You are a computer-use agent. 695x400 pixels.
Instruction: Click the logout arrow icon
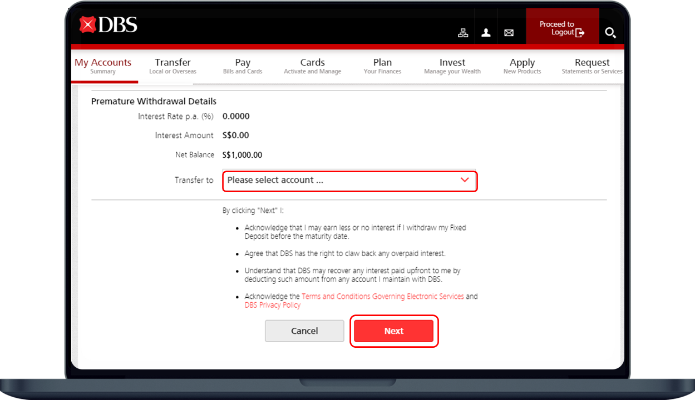(580, 33)
